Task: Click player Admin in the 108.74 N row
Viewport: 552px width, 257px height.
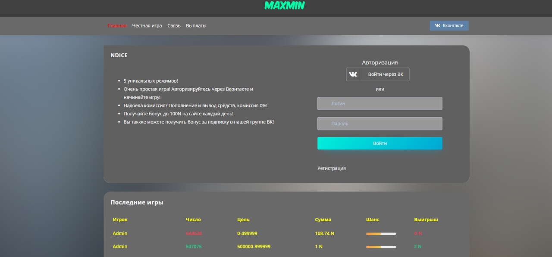Action: tap(120, 233)
